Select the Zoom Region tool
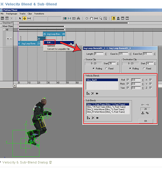Viewport: 162px width, 170px height. 105,18
